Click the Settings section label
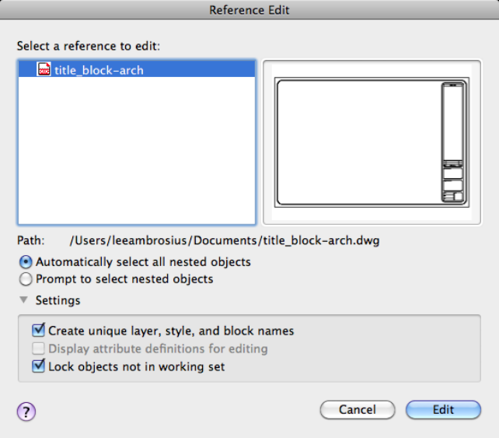The image size is (499, 438). point(58,300)
